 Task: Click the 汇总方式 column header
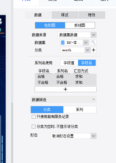[x=81, y=71]
